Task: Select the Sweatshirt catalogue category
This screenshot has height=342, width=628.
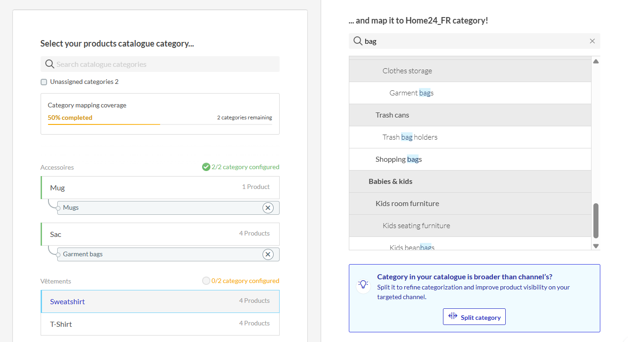Action: point(160,301)
